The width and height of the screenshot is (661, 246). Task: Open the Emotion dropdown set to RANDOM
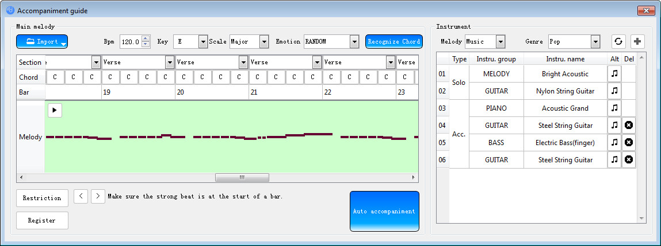tap(354, 41)
